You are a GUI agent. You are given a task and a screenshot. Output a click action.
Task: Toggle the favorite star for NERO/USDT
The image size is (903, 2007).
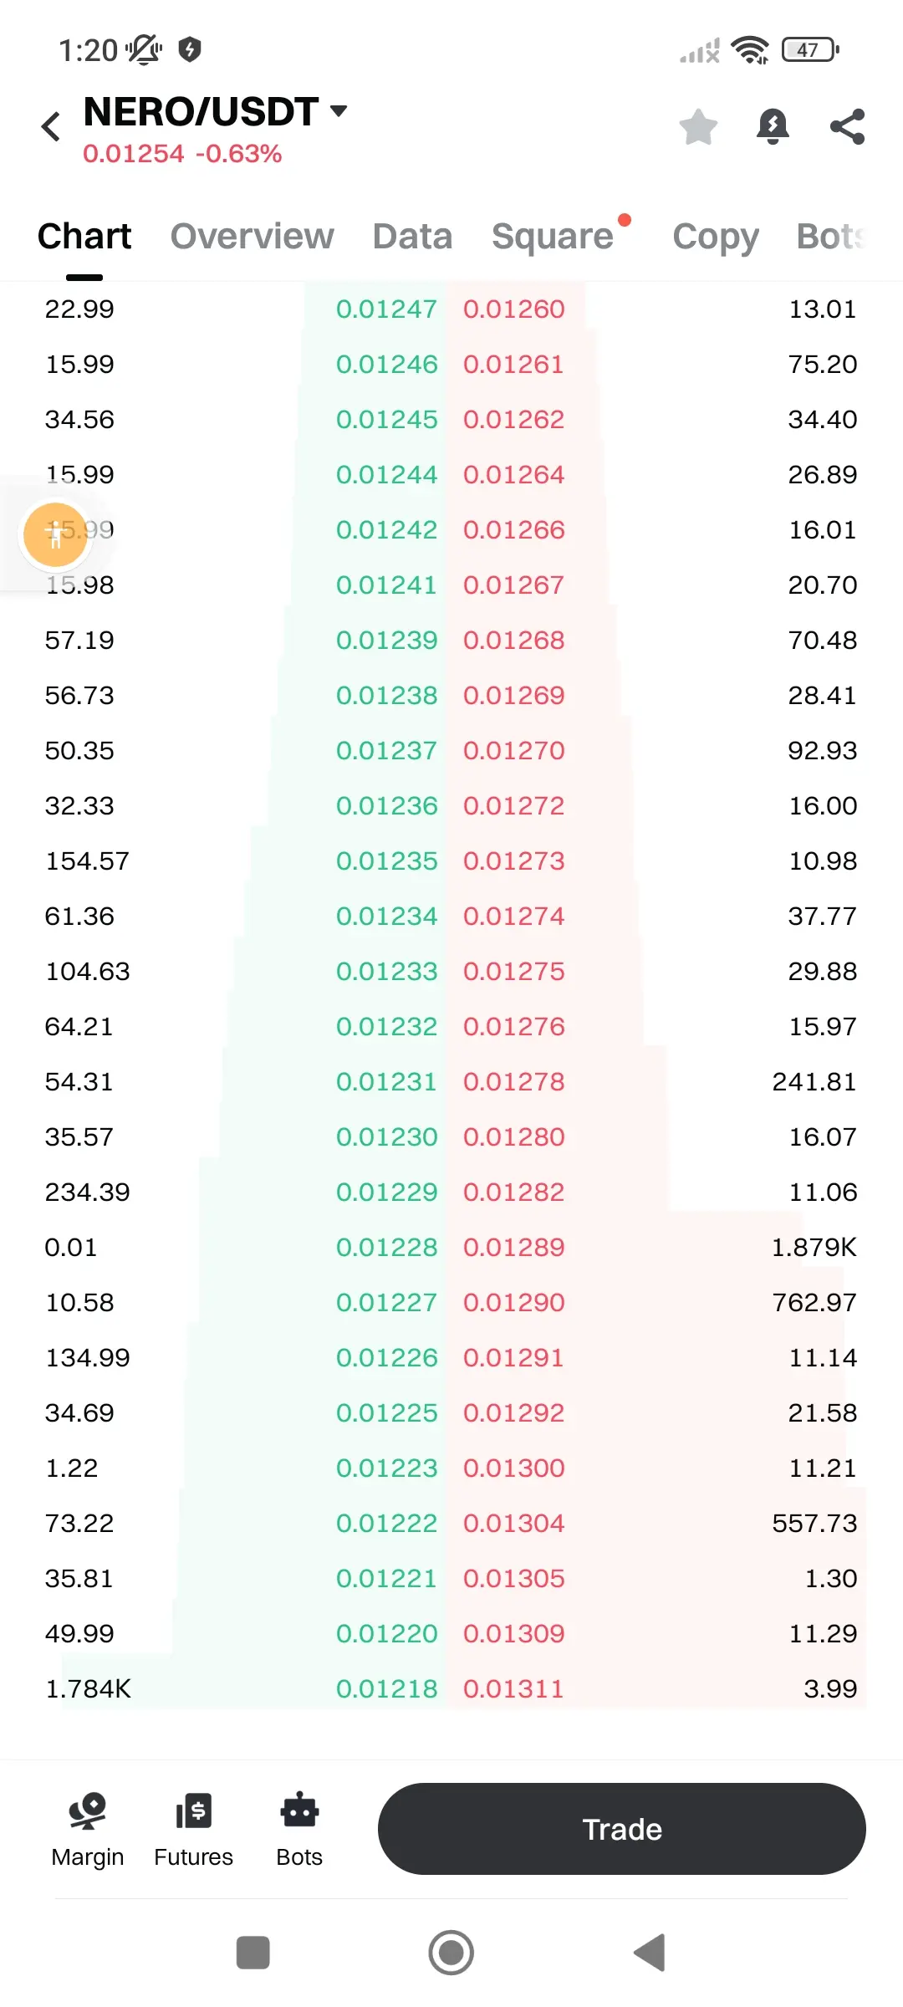pyautogui.click(x=698, y=127)
